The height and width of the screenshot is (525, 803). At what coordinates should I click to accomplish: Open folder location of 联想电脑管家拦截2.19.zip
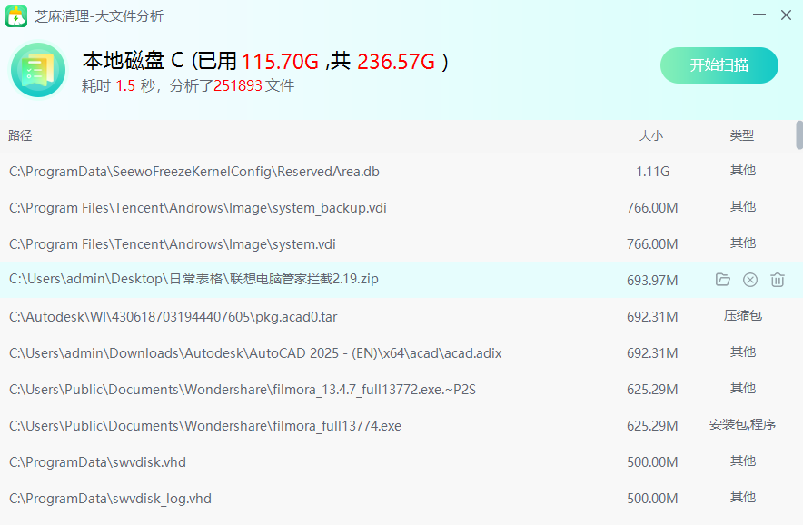click(723, 280)
